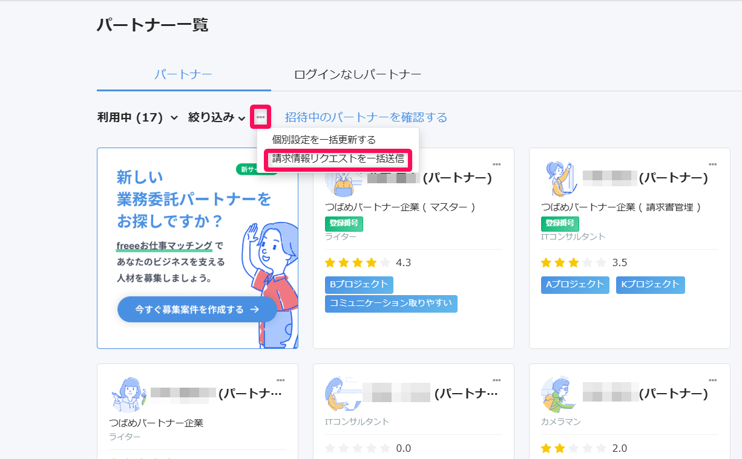Click the ライター label on the マスター card

pos(341,237)
